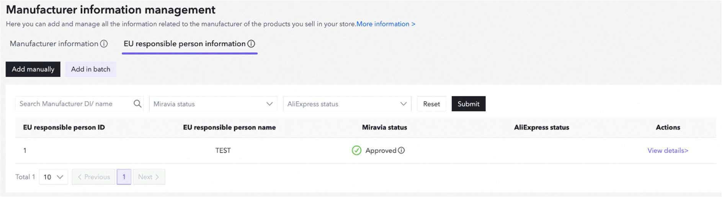Go to the Next page
Screen dimensions: 722x197
[149, 177]
